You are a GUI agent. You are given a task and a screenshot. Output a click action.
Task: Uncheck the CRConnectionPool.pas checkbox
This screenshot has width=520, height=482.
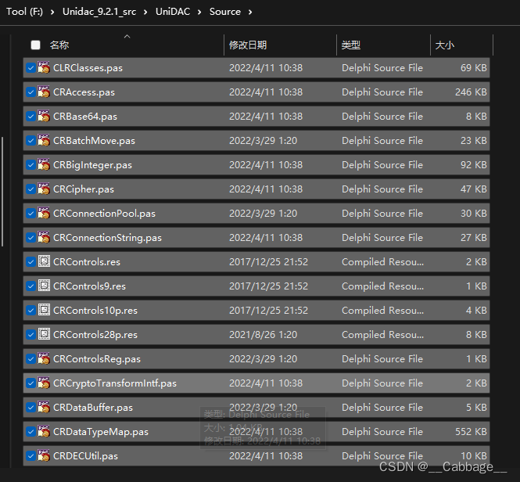click(x=30, y=213)
